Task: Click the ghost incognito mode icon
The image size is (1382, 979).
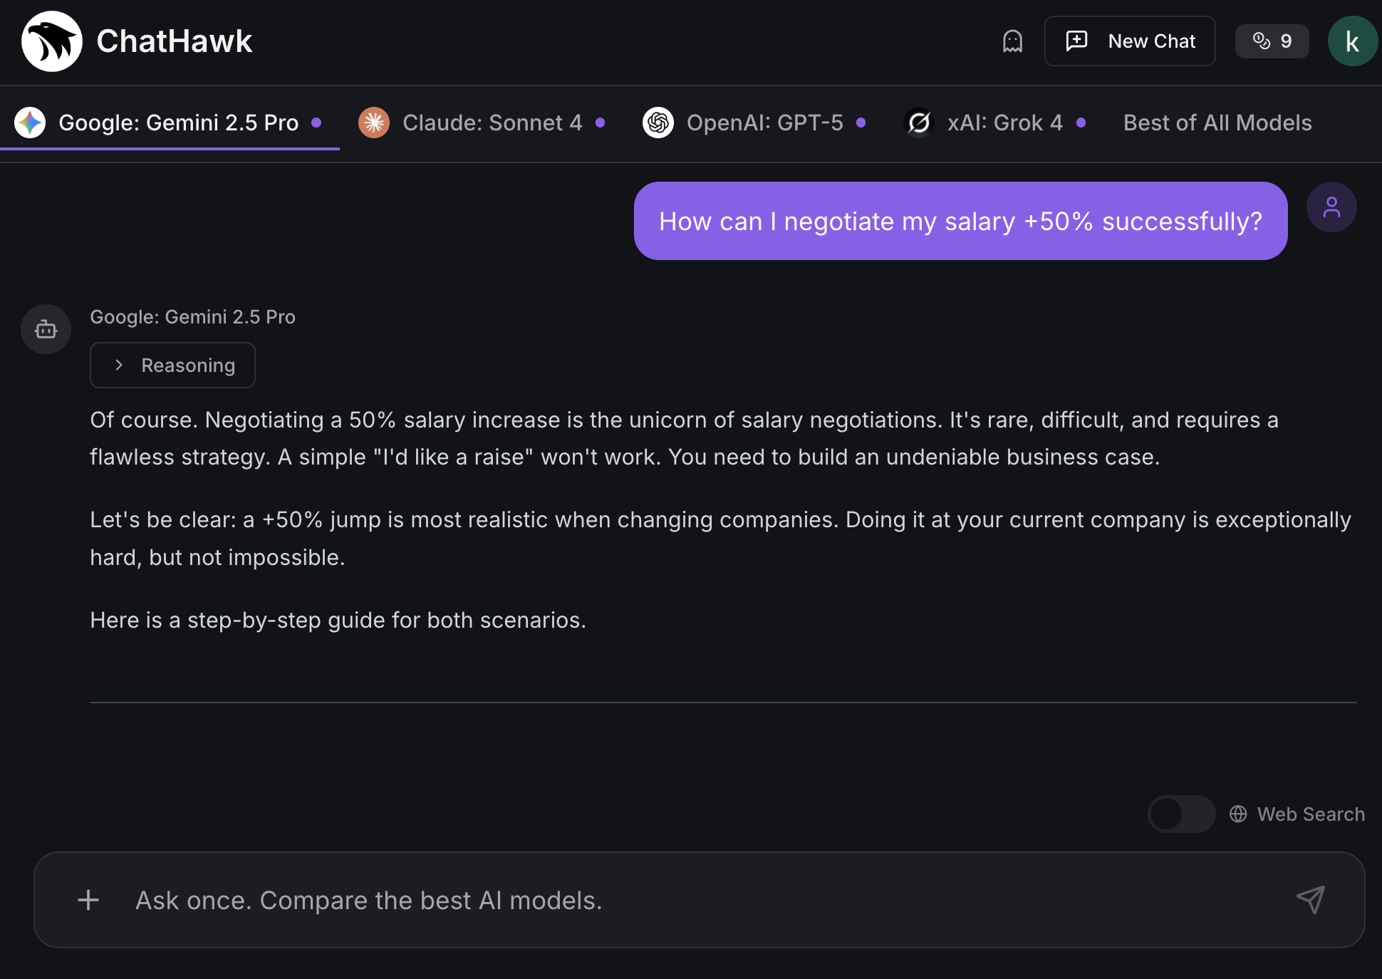Action: coord(1012,41)
